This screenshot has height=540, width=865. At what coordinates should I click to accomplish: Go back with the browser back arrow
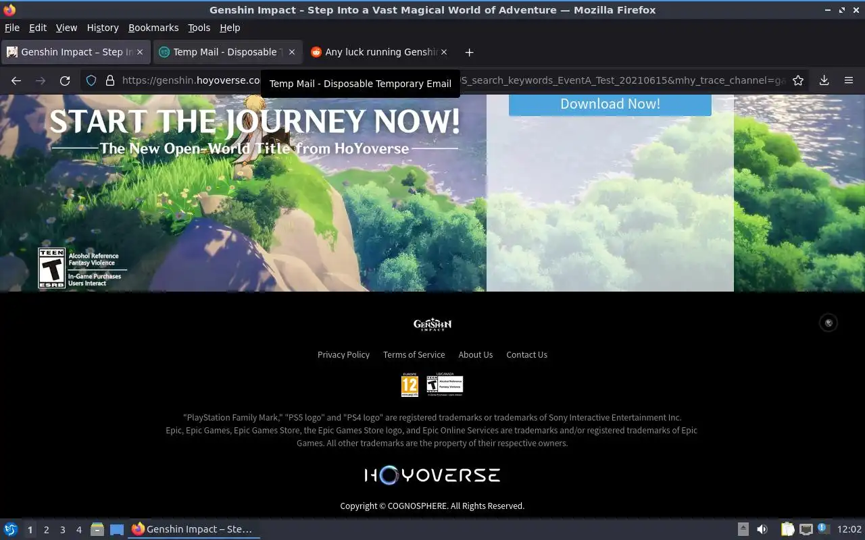point(16,80)
